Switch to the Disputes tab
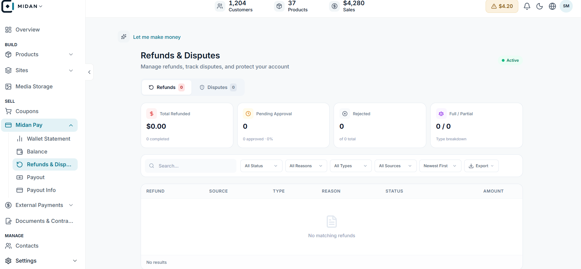Image resolution: width=581 pixels, height=269 pixels. point(218,87)
